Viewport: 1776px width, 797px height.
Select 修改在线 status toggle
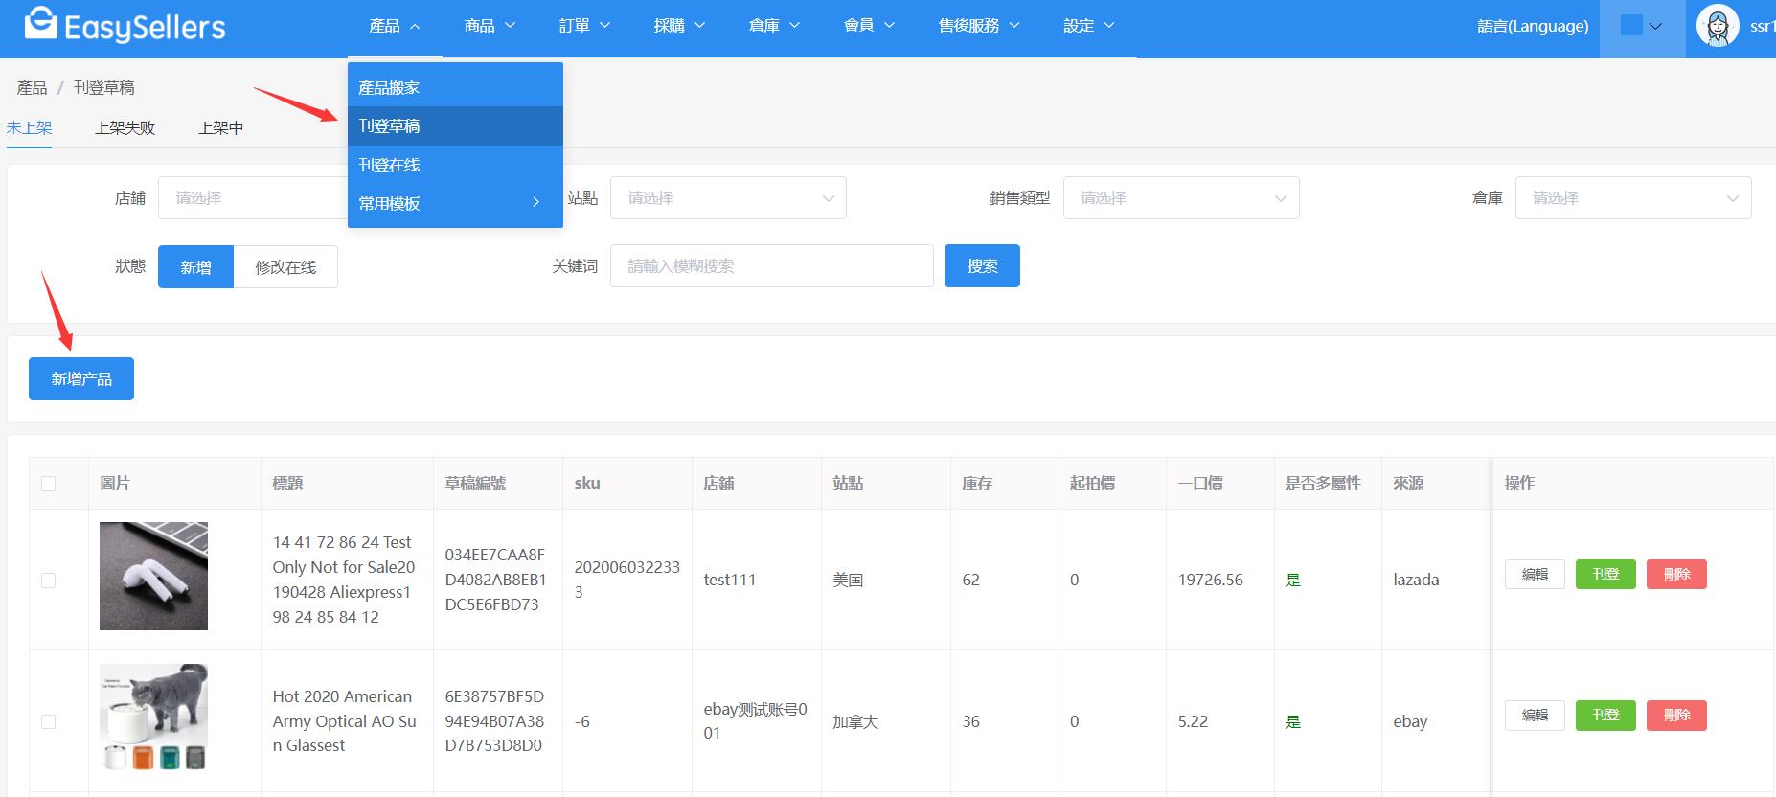(285, 267)
